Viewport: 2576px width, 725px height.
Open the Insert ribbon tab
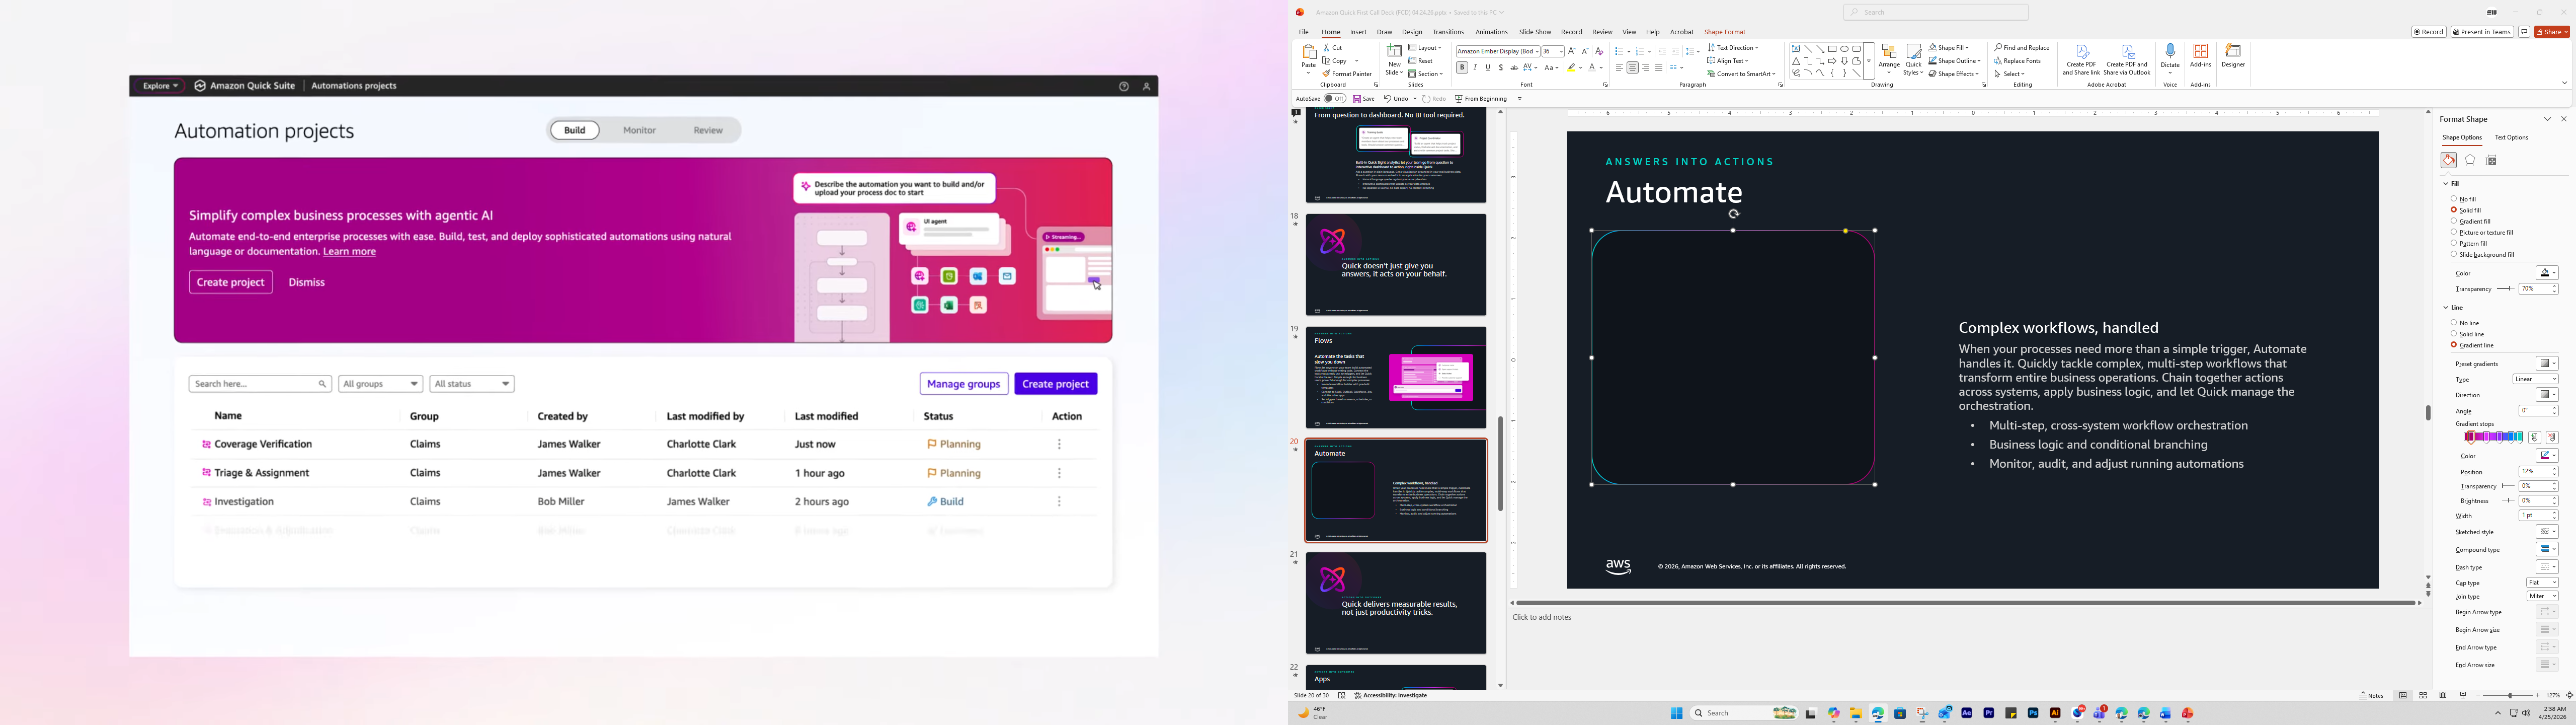[x=1358, y=32]
